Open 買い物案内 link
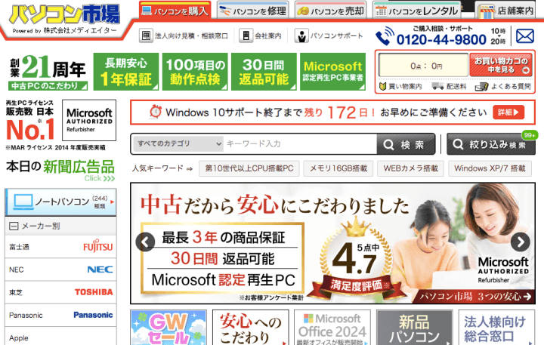This screenshot has height=345, width=544. 400,86
